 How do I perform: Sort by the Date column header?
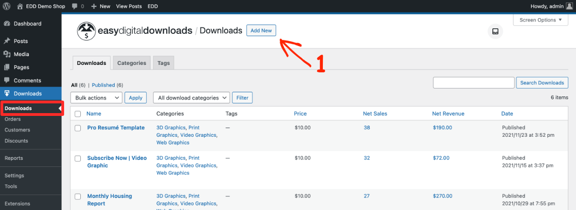click(507, 114)
